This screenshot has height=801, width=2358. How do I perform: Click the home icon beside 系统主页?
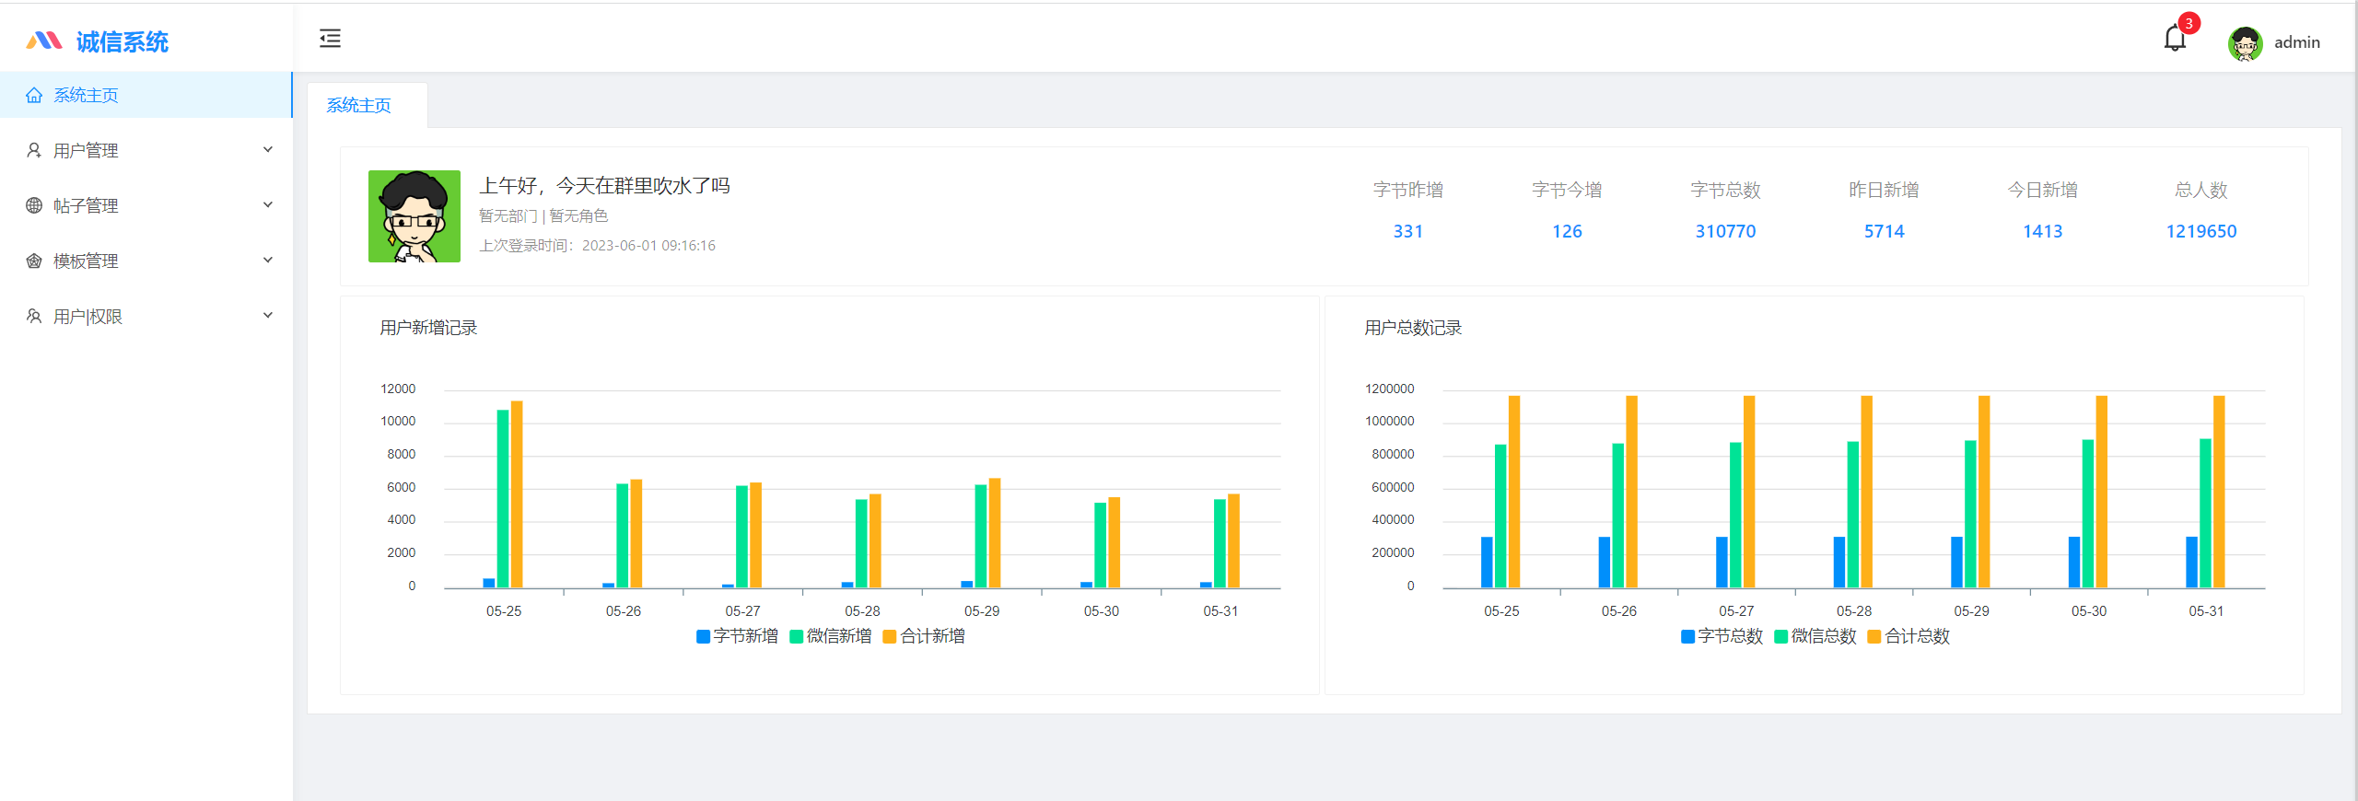pos(34,96)
